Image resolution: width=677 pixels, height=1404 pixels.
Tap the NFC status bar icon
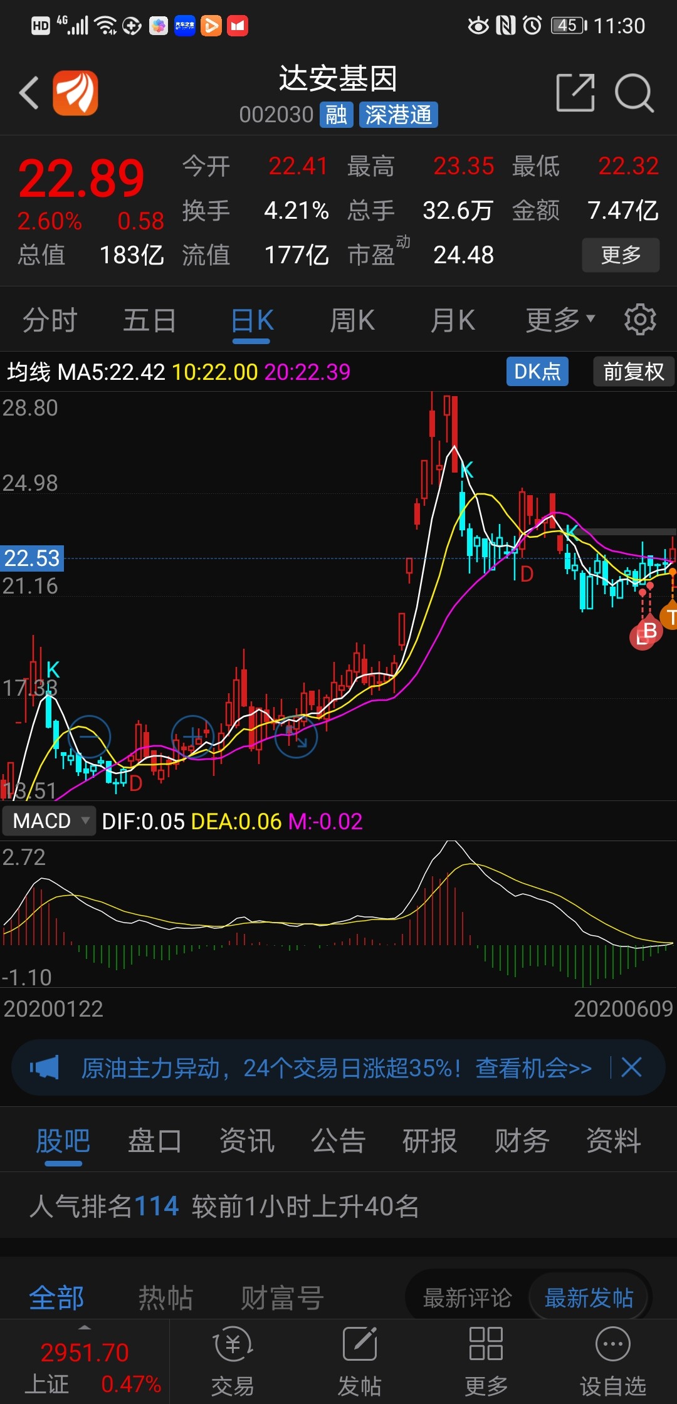505,26
